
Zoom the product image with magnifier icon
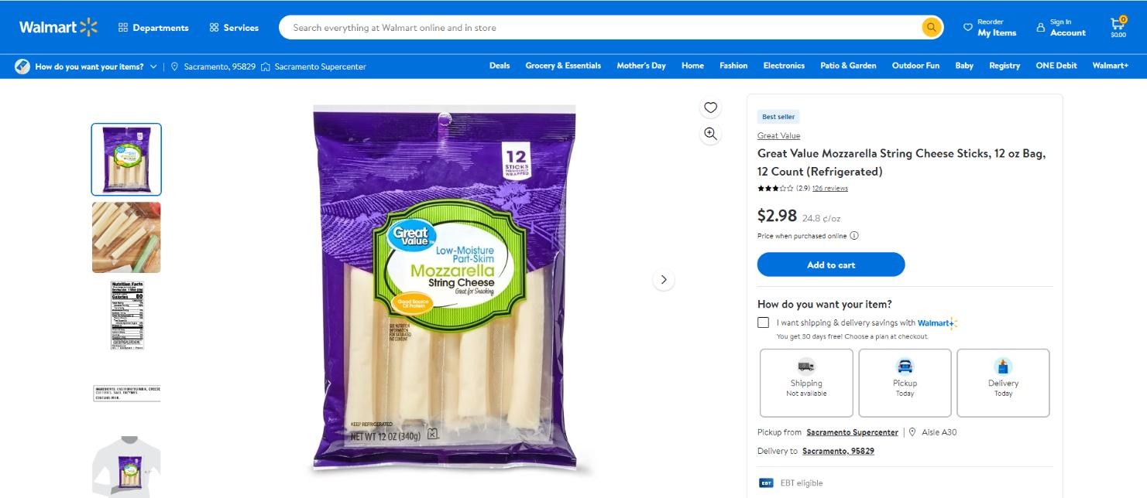point(710,131)
